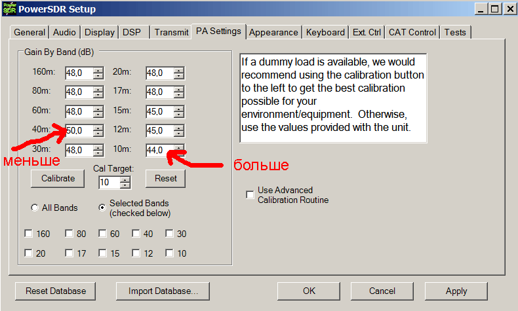Check the 17 band checkbox

pos(69,253)
